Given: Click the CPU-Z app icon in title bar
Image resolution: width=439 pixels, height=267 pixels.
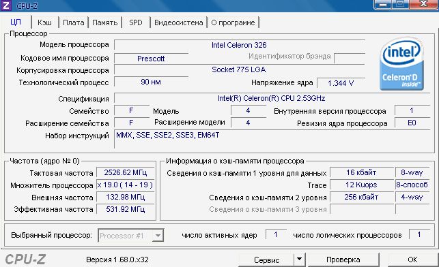Looking at the screenshot, I should (x=6, y=5).
